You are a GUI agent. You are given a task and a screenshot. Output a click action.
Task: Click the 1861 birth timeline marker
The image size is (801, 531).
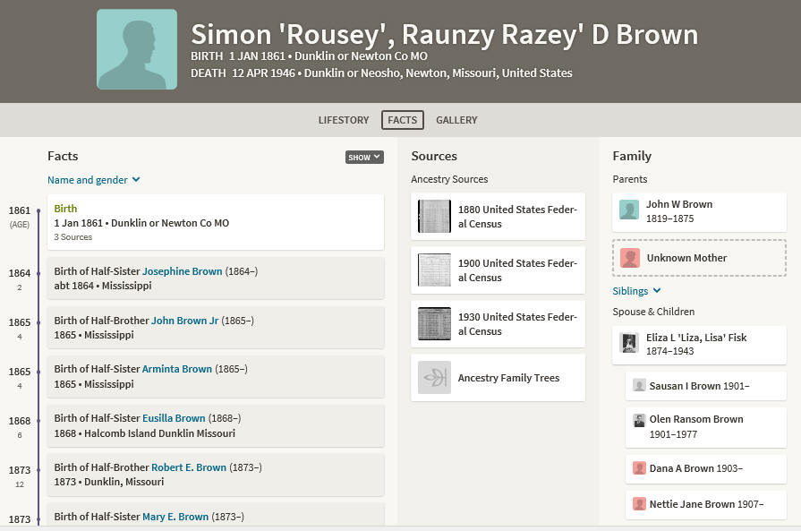pyautogui.click(x=38, y=210)
